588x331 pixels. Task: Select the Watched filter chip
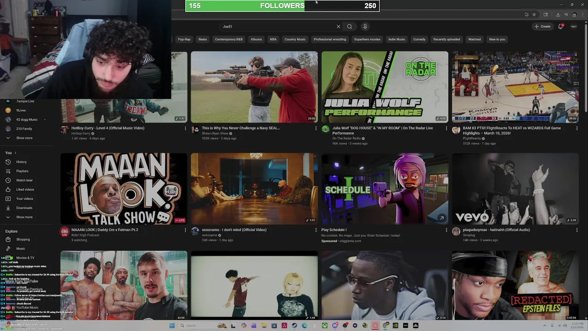pyautogui.click(x=475, y=40)
